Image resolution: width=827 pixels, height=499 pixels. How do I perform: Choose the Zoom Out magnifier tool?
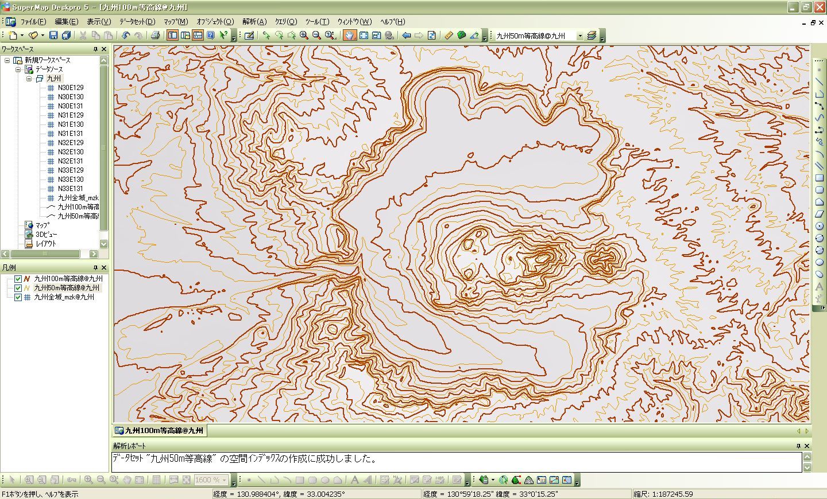point(316,36)
